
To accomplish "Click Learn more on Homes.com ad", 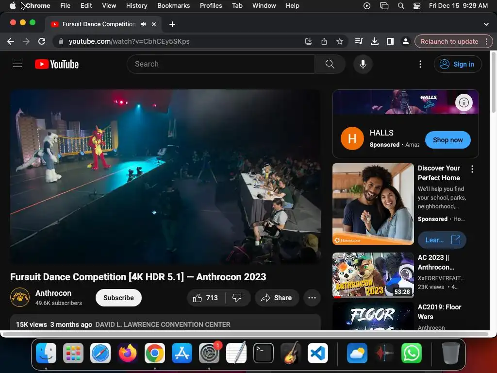I will pos(442,240).
